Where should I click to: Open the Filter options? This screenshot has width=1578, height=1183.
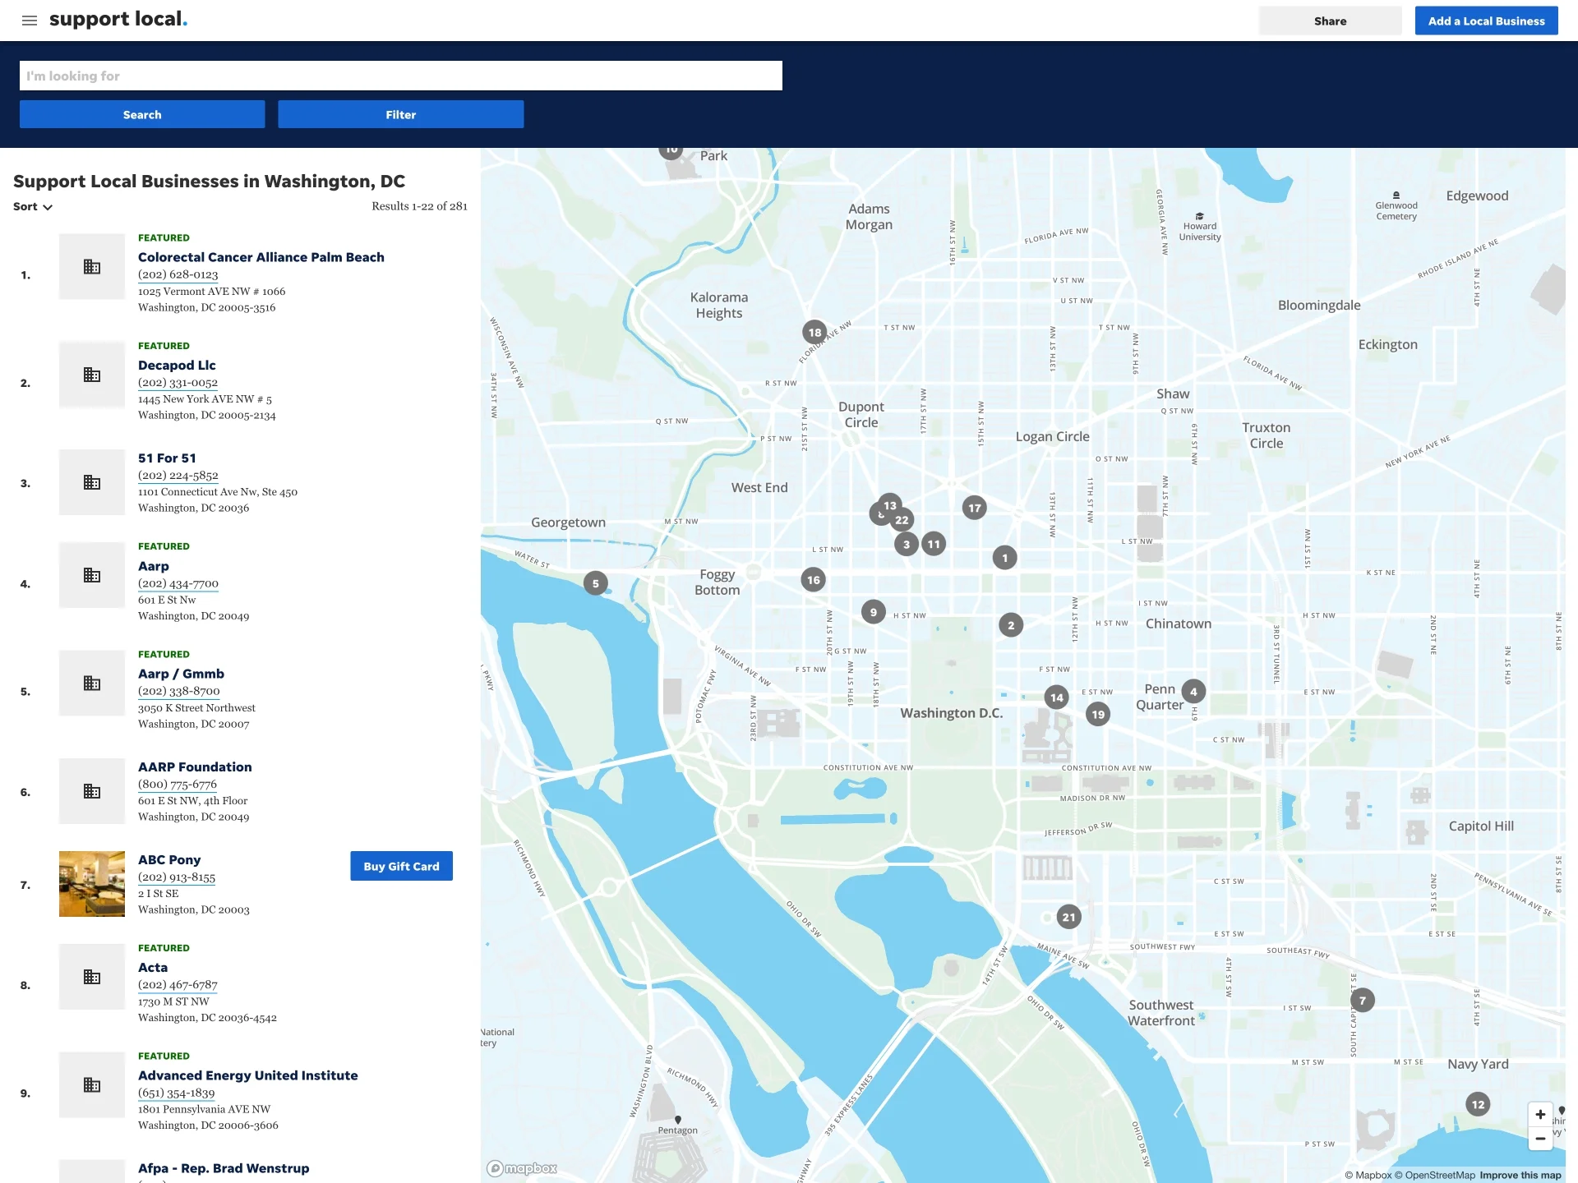pos(400,114)
